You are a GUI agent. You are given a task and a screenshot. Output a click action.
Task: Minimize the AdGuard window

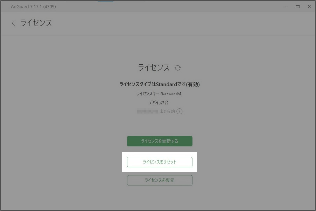coord(286,7)
